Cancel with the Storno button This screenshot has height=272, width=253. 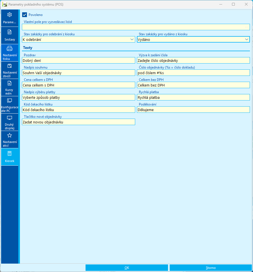(211, 268)
